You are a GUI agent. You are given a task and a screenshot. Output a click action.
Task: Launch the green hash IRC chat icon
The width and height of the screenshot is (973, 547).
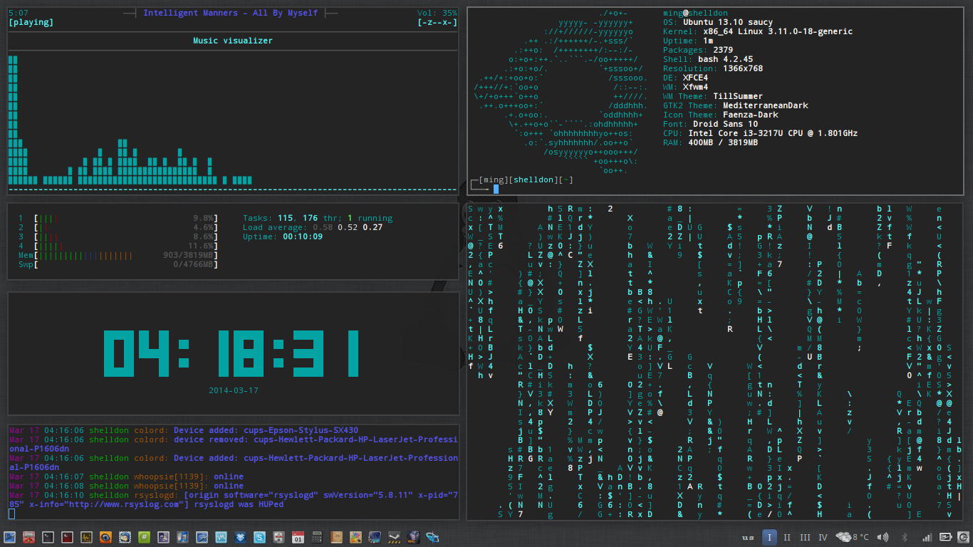pos(144,537)
